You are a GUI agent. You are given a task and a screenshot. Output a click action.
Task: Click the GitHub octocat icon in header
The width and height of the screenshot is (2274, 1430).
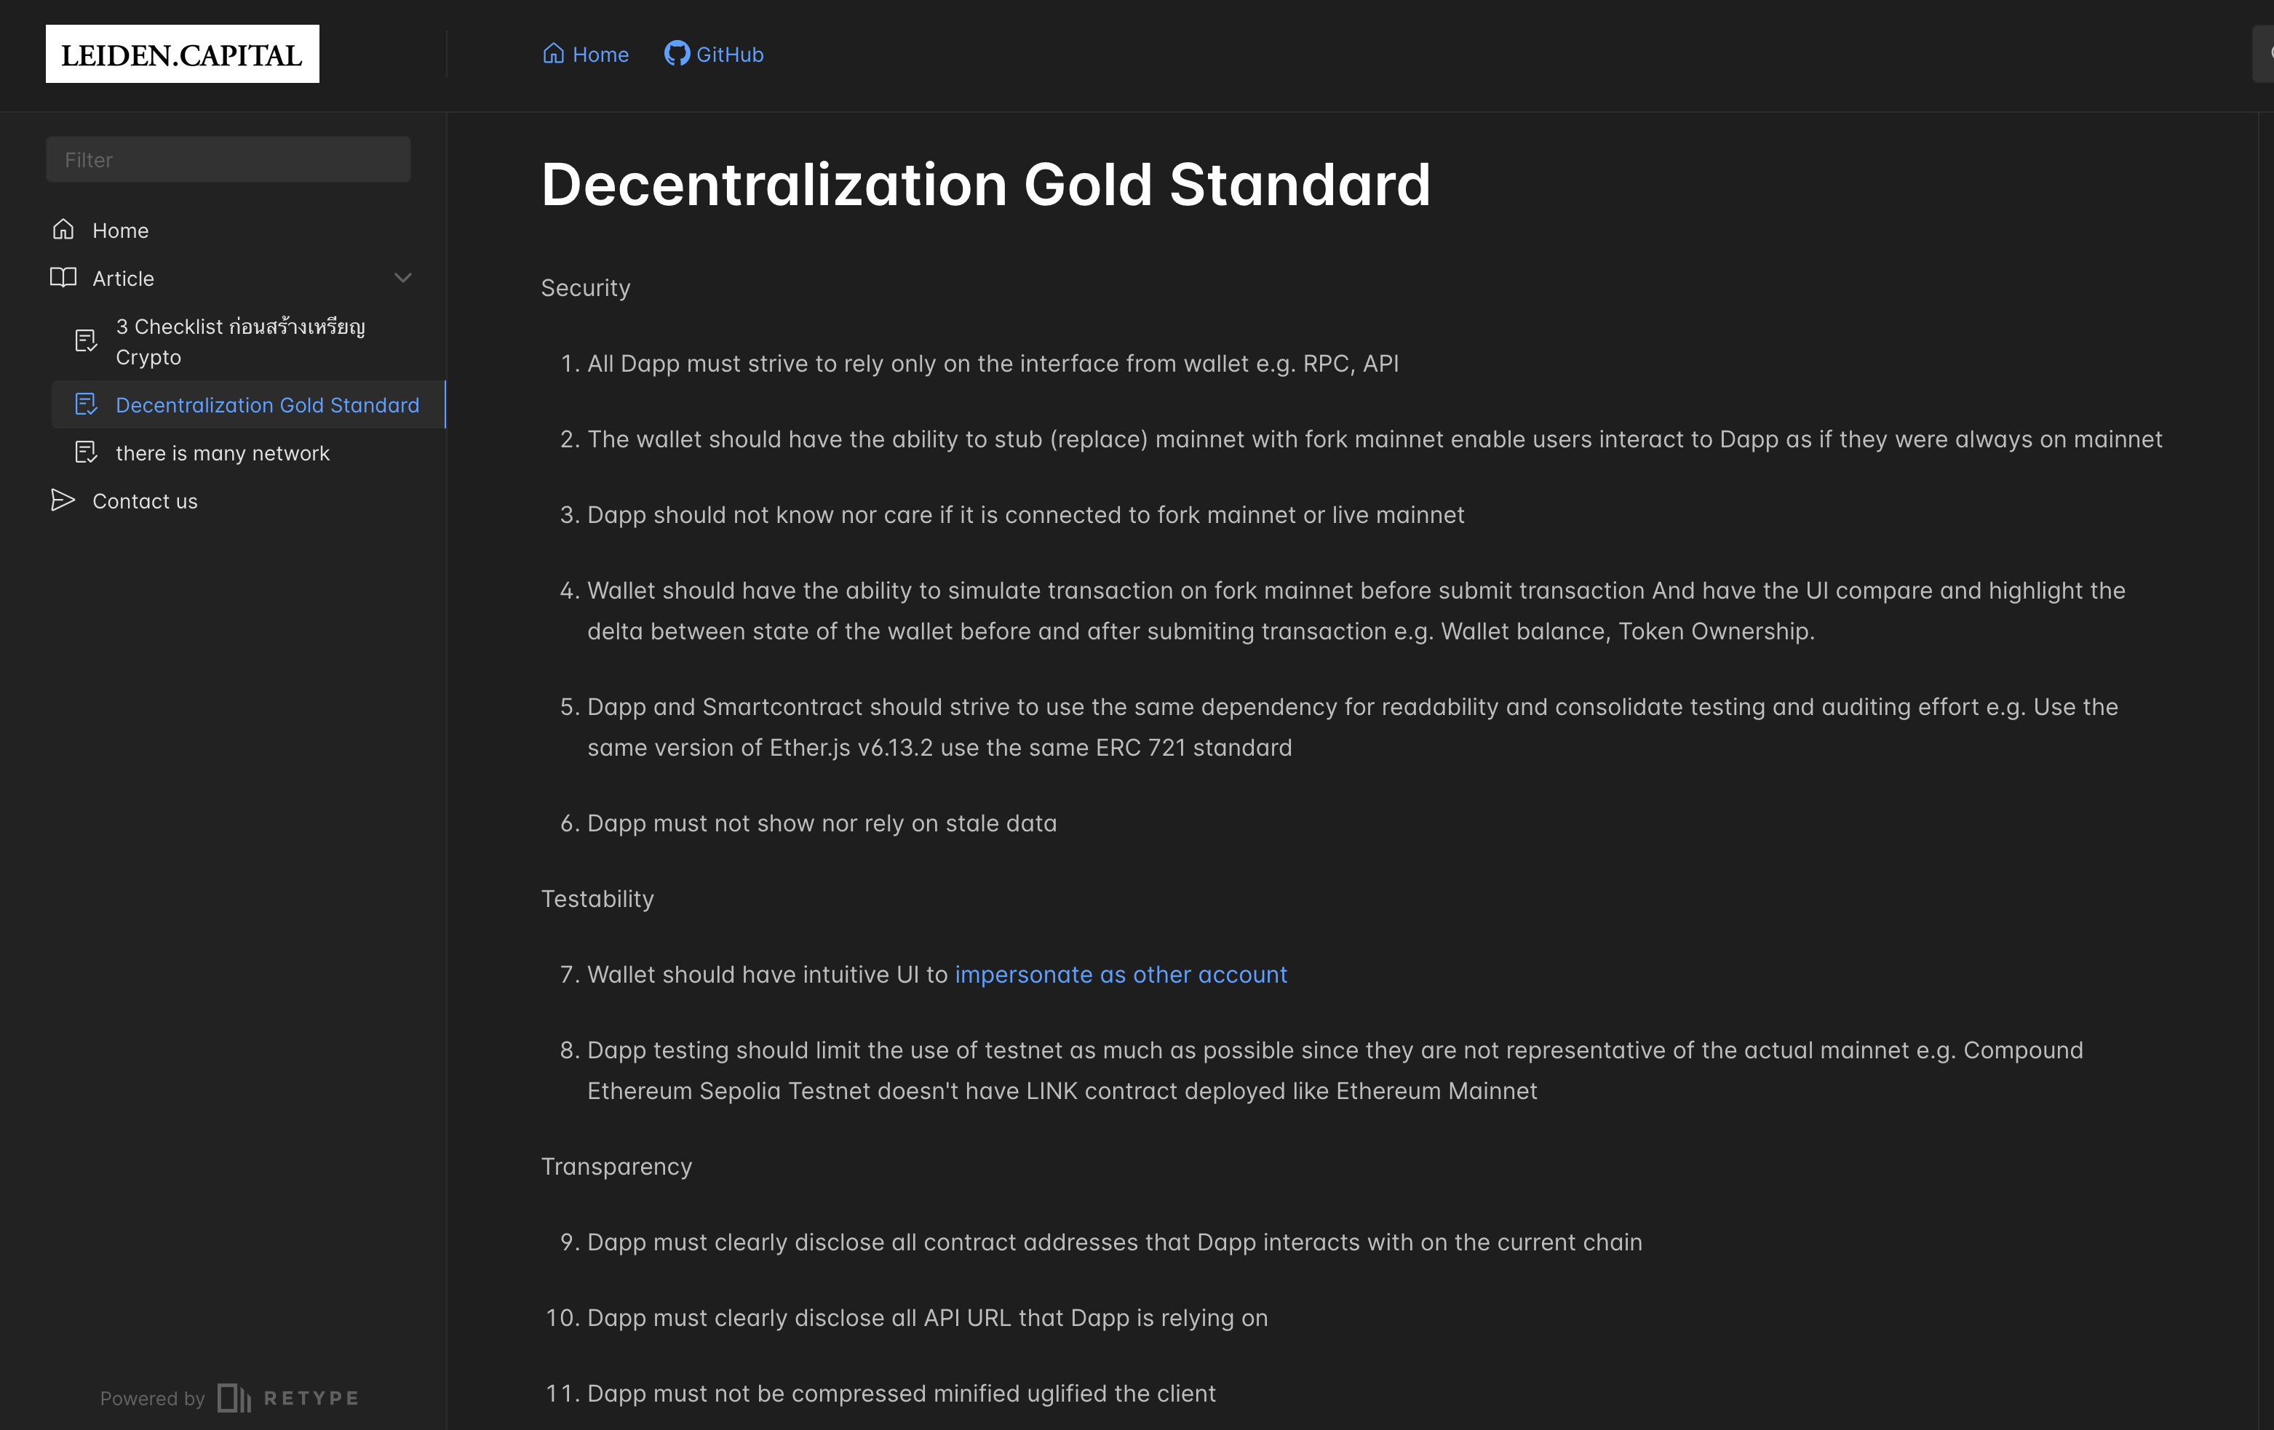coord(676,54)
